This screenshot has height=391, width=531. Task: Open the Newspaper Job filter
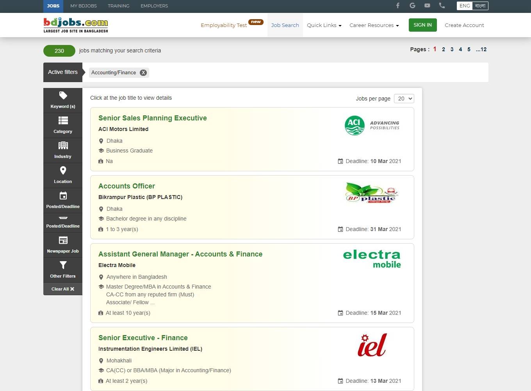[x=63, y=245]
